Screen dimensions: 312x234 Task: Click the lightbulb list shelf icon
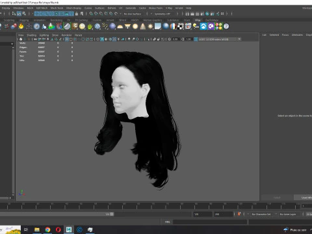[x=196, y=27]
